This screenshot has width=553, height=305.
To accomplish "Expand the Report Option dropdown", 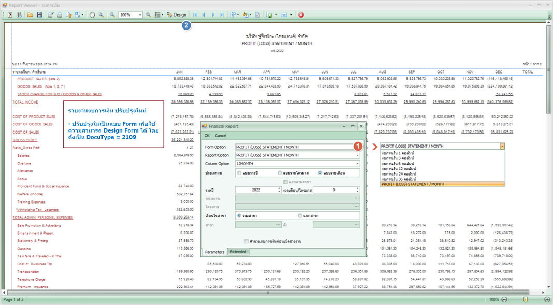I will pyautogui.click(x=357, y=155).
